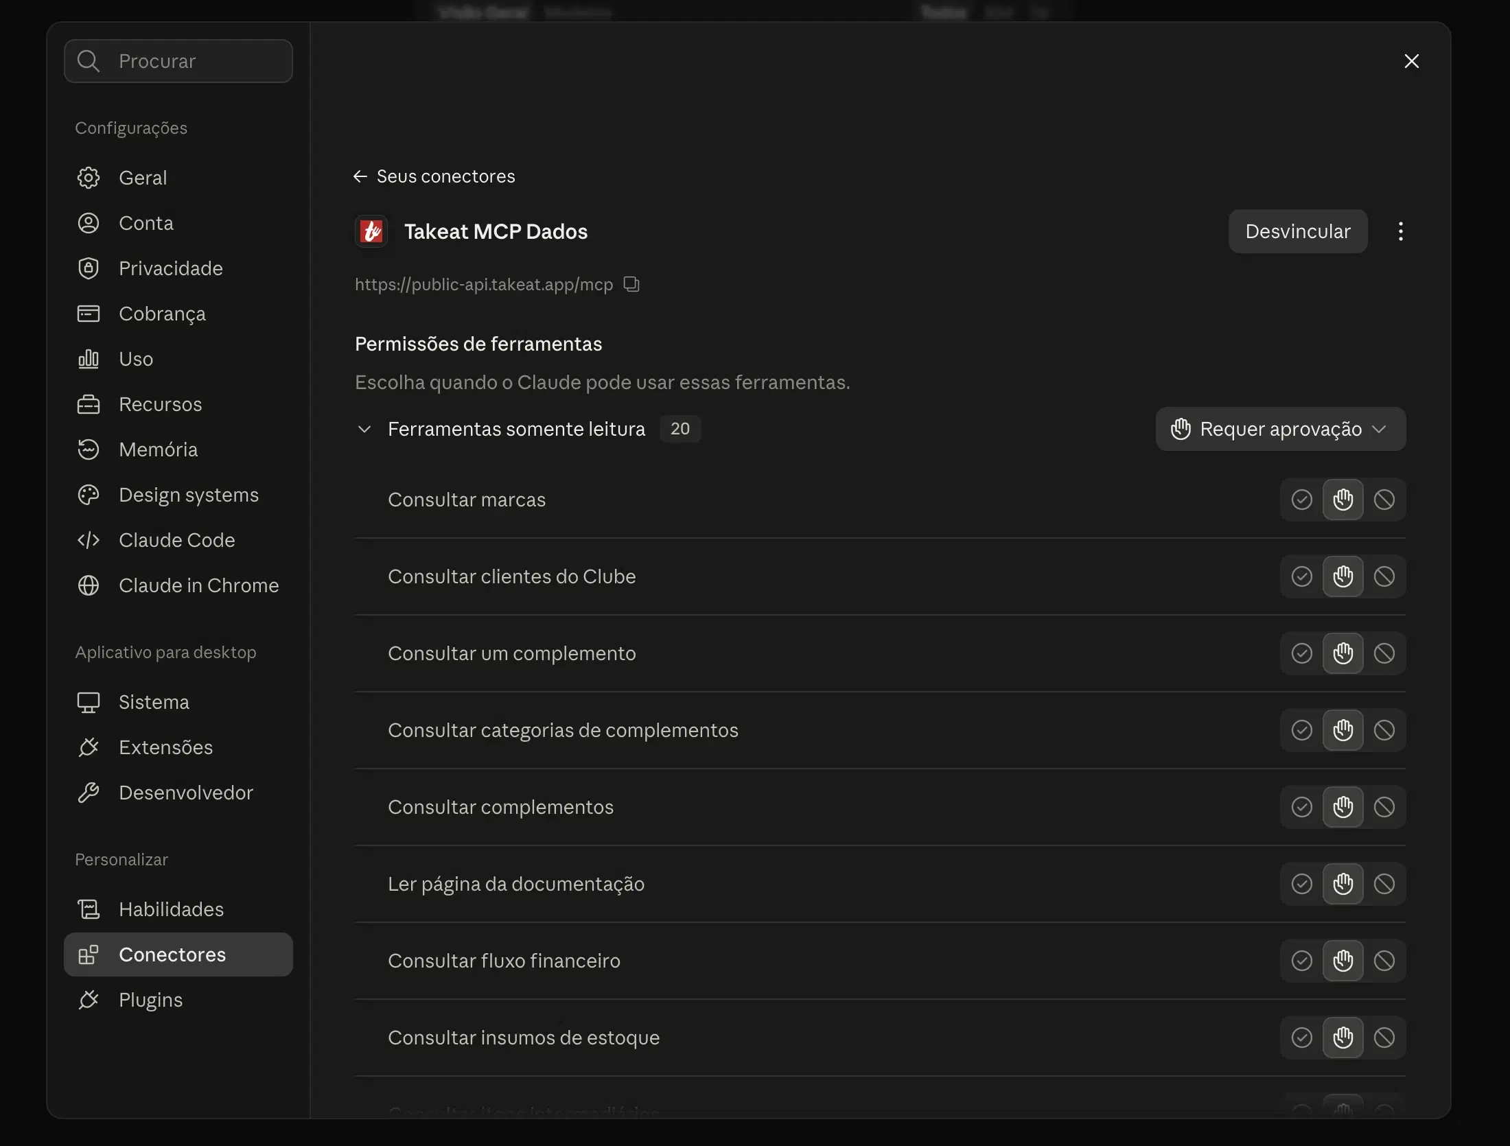Click the search magnifier icon
The image size is (1510, 1146).
pyautogui.click(x=88, y=61)
